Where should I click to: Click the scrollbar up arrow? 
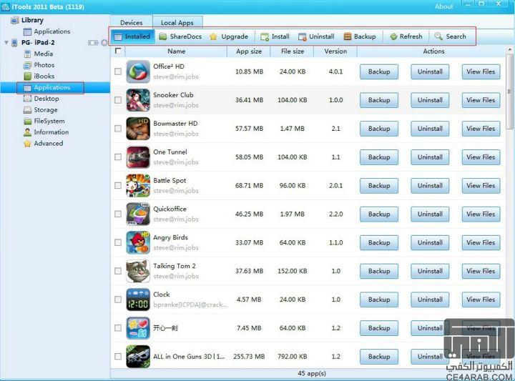(x=509, y=49)
